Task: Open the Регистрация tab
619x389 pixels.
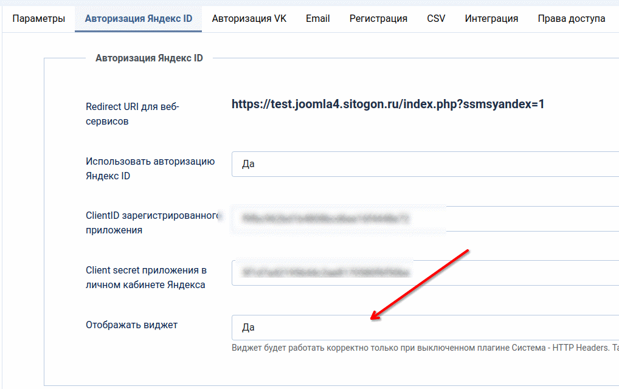Action: (378, 19)
